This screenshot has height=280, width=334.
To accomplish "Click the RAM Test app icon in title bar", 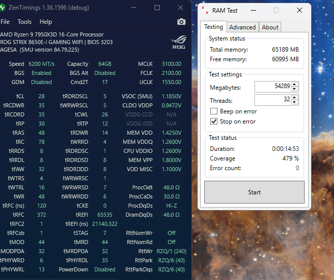I will [x=206, y=10].
